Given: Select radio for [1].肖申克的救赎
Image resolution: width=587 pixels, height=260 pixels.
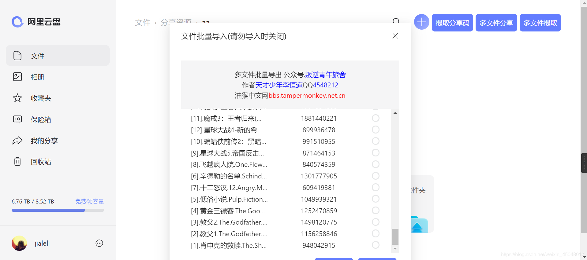Looking at the screenshot, I should (376, 245).
